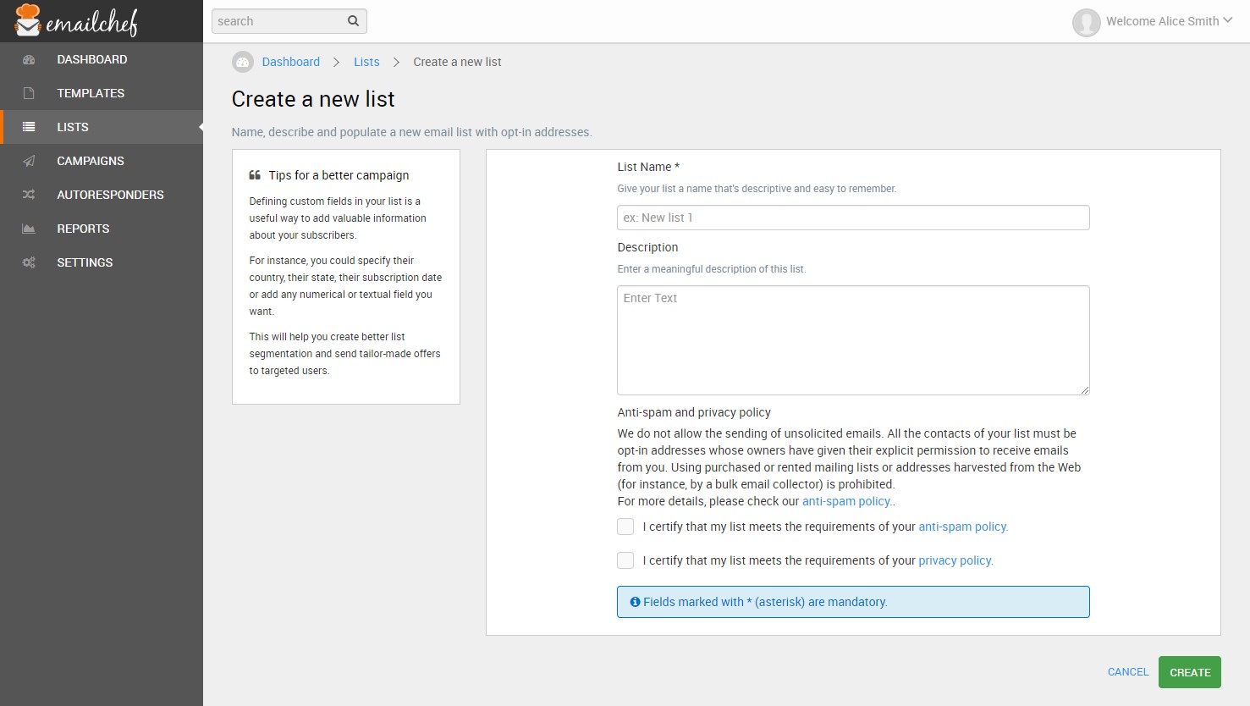Click the breadcrumb dashboard round icon

click(x=243, y=62)
